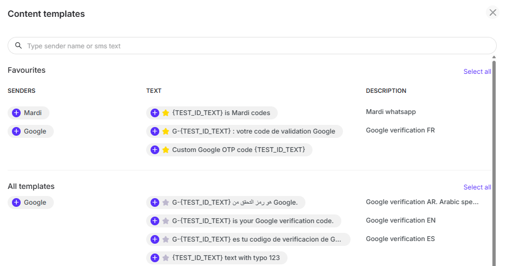Add the '{TEST_ID_TEXT} is Mardi codes' template
Image resolution: width=506 pixels, height=266 pixels.
click(155, 113)
